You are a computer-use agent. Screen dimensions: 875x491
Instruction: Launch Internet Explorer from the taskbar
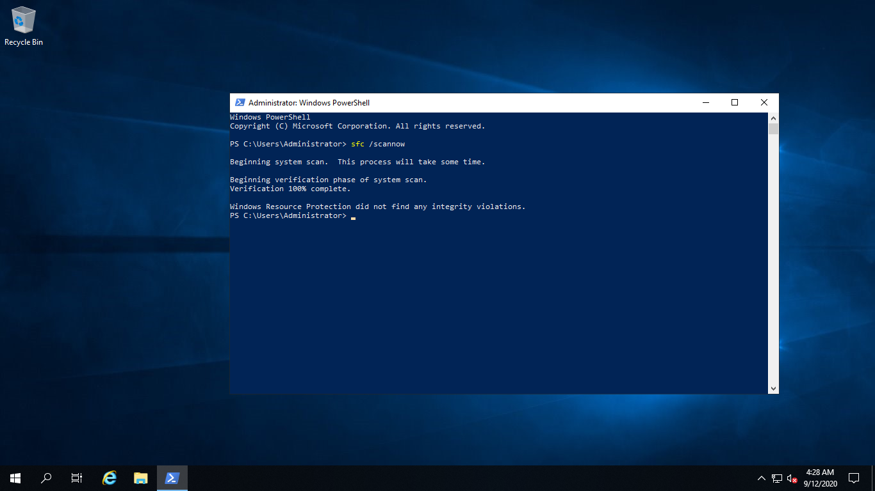(x=110, y=478)
